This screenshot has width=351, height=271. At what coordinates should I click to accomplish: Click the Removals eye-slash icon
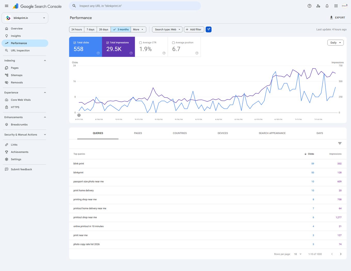coord(7,82)
